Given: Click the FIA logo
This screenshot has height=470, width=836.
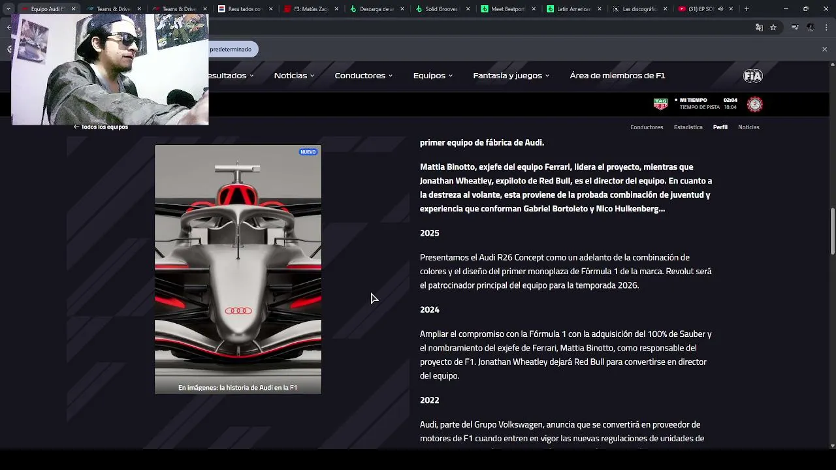Looking at the screenshot, I should click(753, 76).
